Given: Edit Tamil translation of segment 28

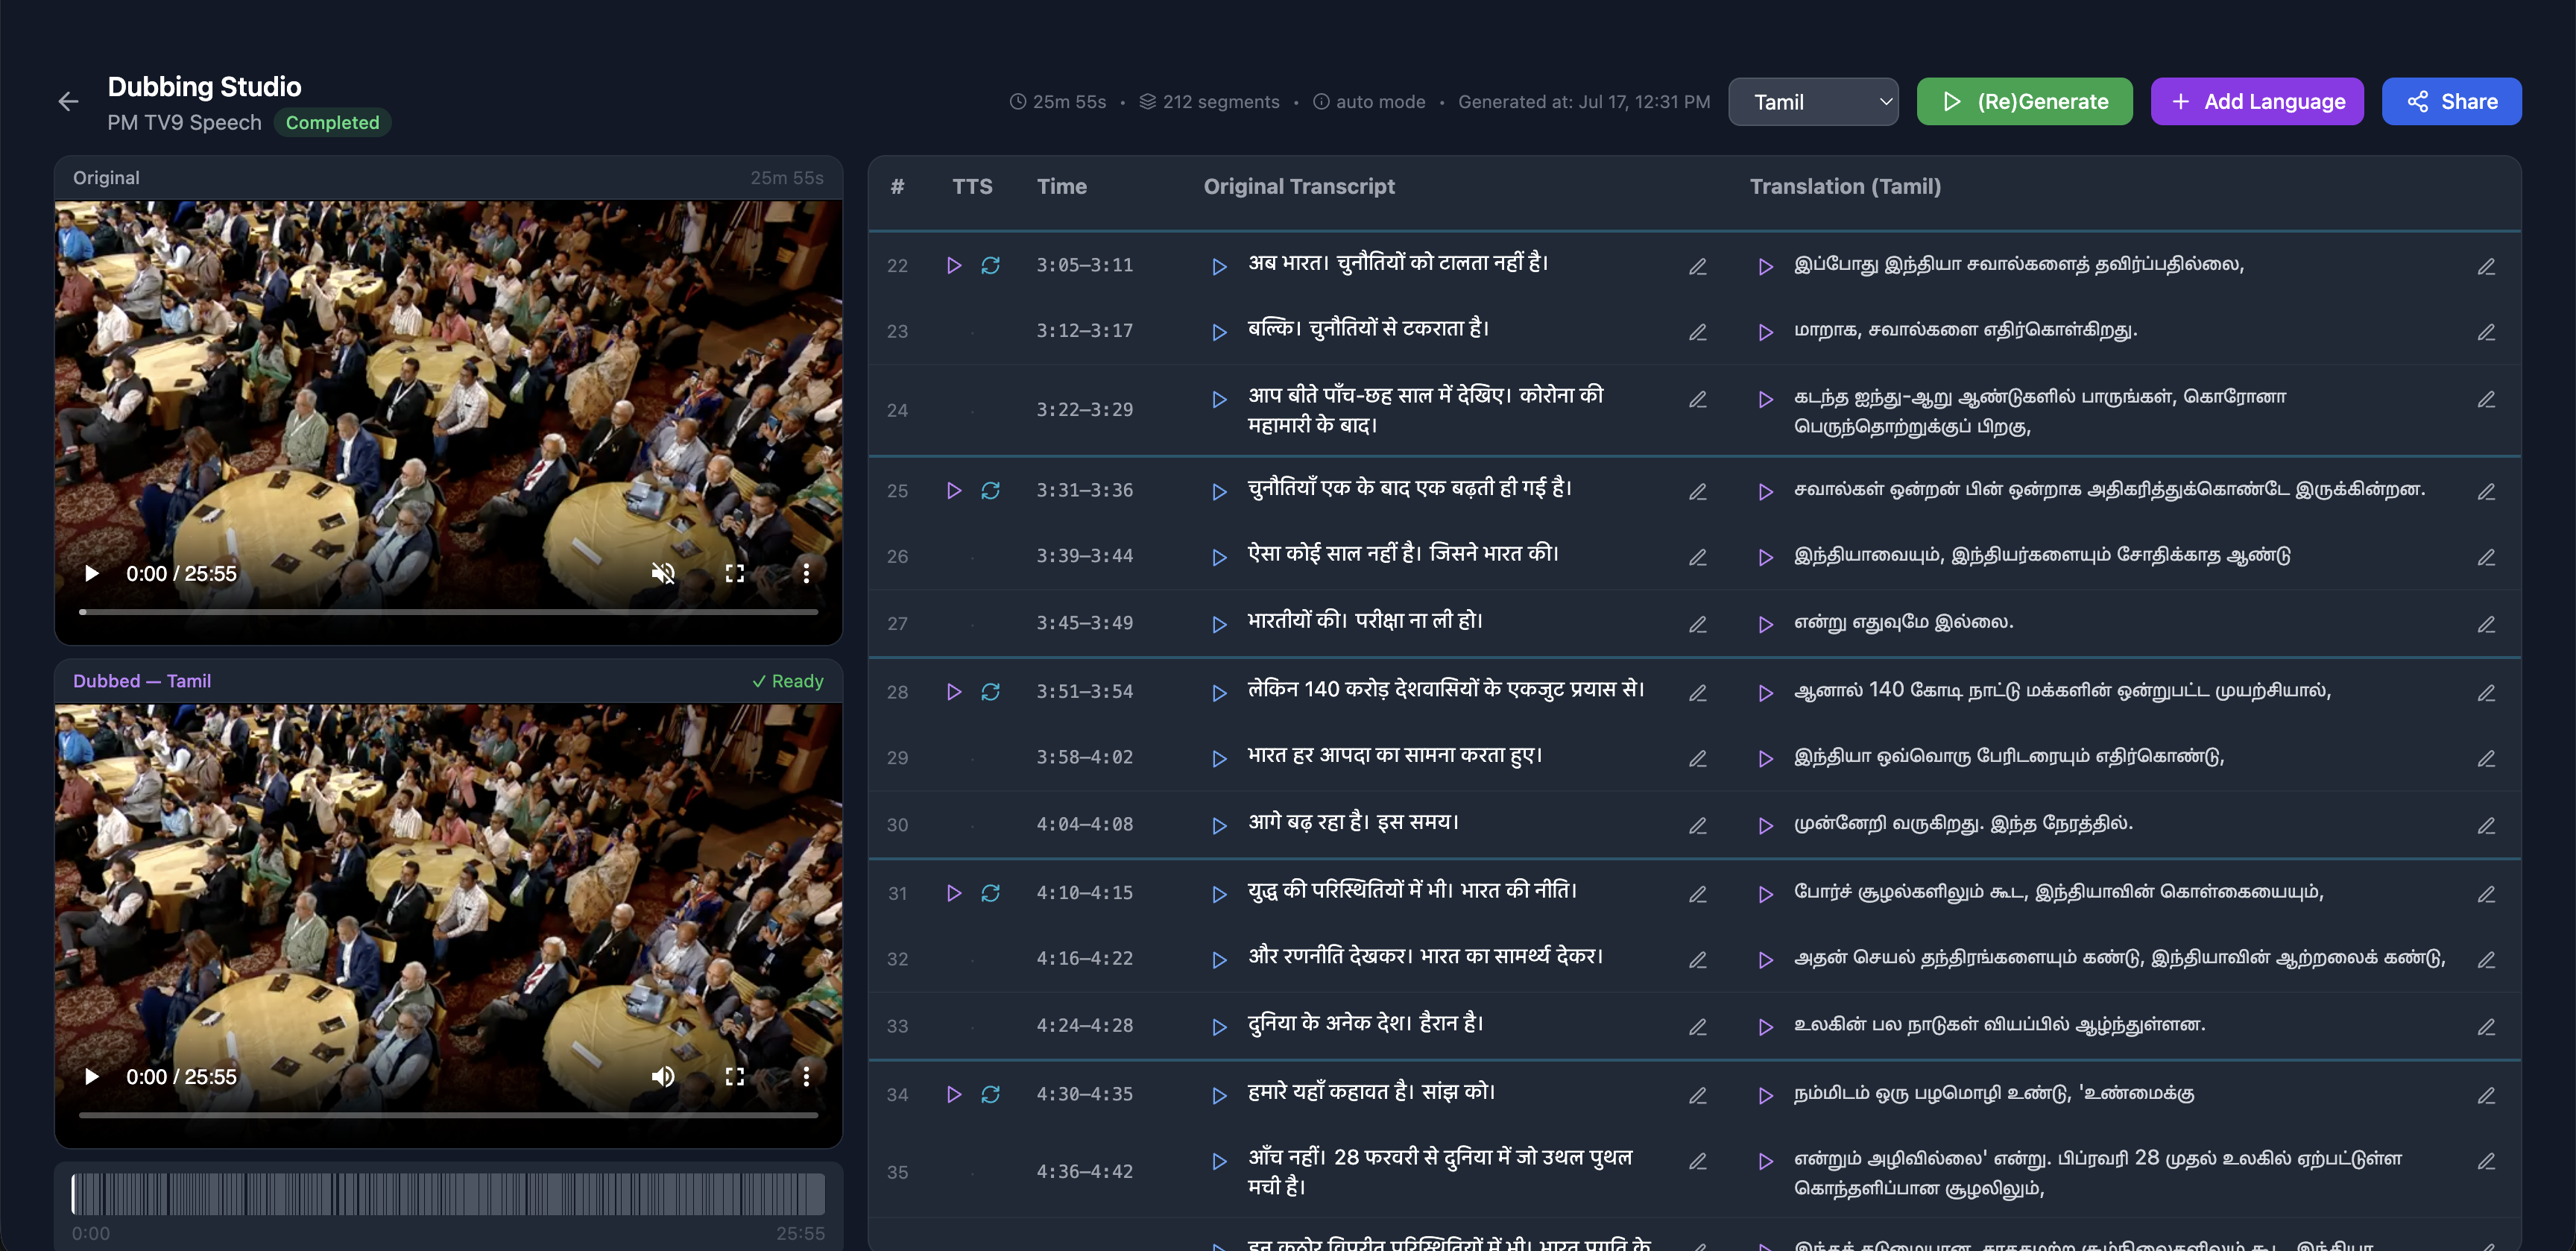Looking at the screenshot, I should (2486, 693).
